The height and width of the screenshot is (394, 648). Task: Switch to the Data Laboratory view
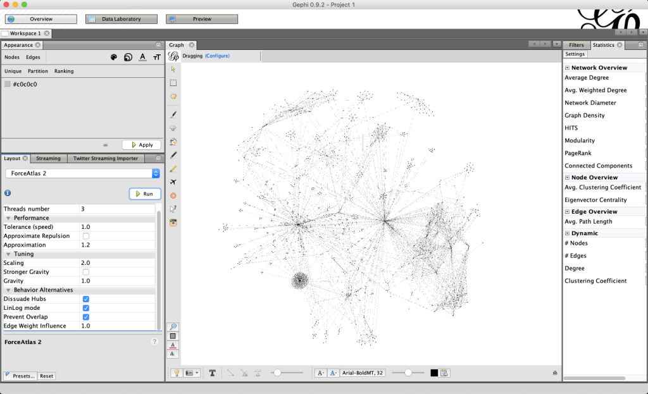121,19
